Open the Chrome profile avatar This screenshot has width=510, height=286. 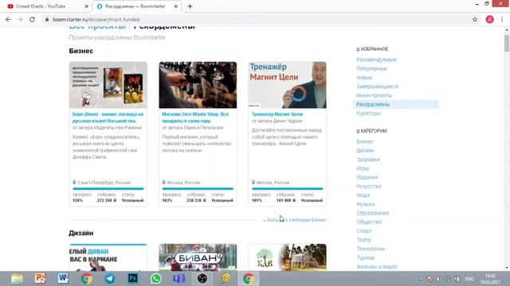point(490,19)
